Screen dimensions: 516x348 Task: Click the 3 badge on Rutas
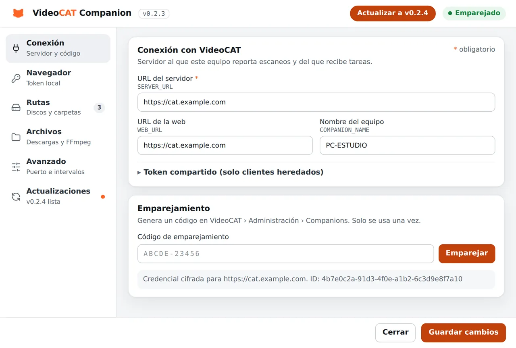pos(99,108)
